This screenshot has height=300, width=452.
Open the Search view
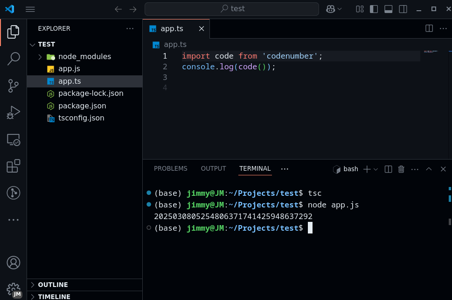click(13, 59)
